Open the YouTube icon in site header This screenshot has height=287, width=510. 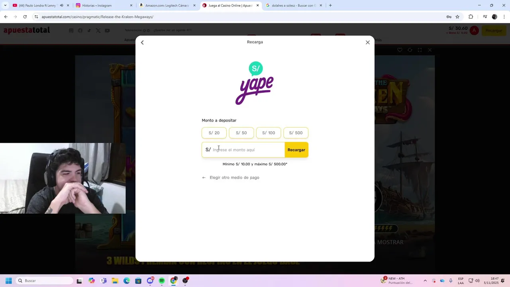coord(107,31)
